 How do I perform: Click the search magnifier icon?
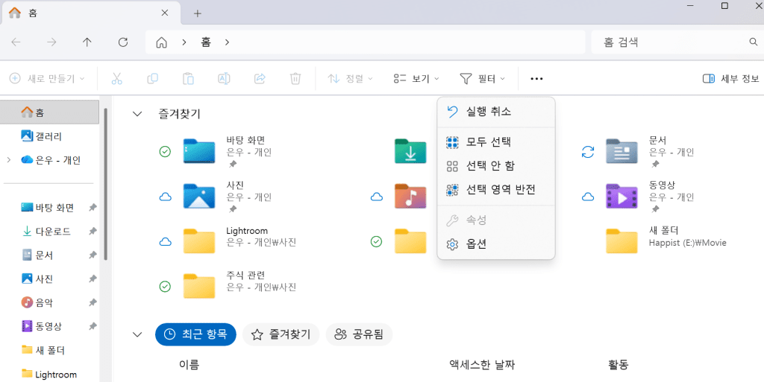pos(753,42)
